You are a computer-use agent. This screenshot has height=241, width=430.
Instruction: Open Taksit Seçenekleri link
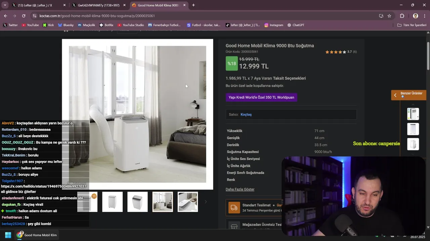pos(289,78)
